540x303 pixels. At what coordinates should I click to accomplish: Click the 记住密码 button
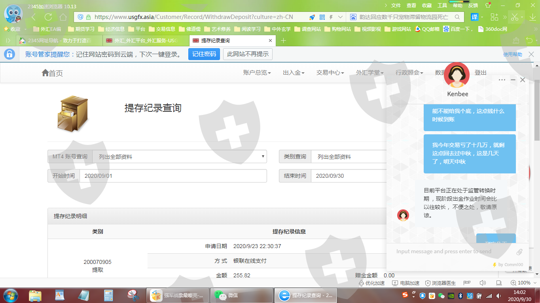tap(204, 54)
